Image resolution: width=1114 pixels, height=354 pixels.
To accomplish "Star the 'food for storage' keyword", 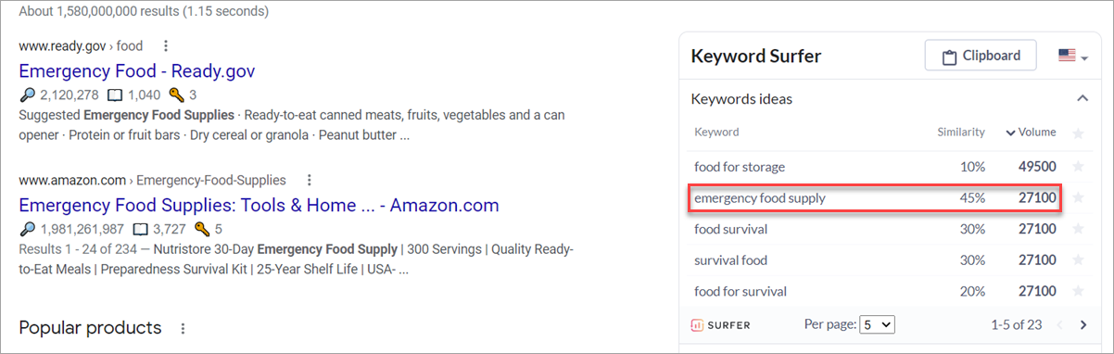I will [1078, 167].
